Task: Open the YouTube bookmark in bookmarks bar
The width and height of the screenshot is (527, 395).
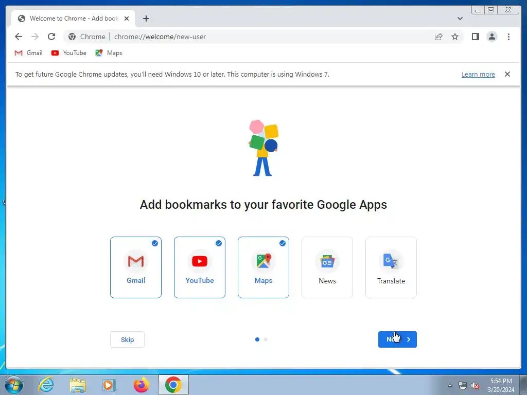Action: [69, 53]
